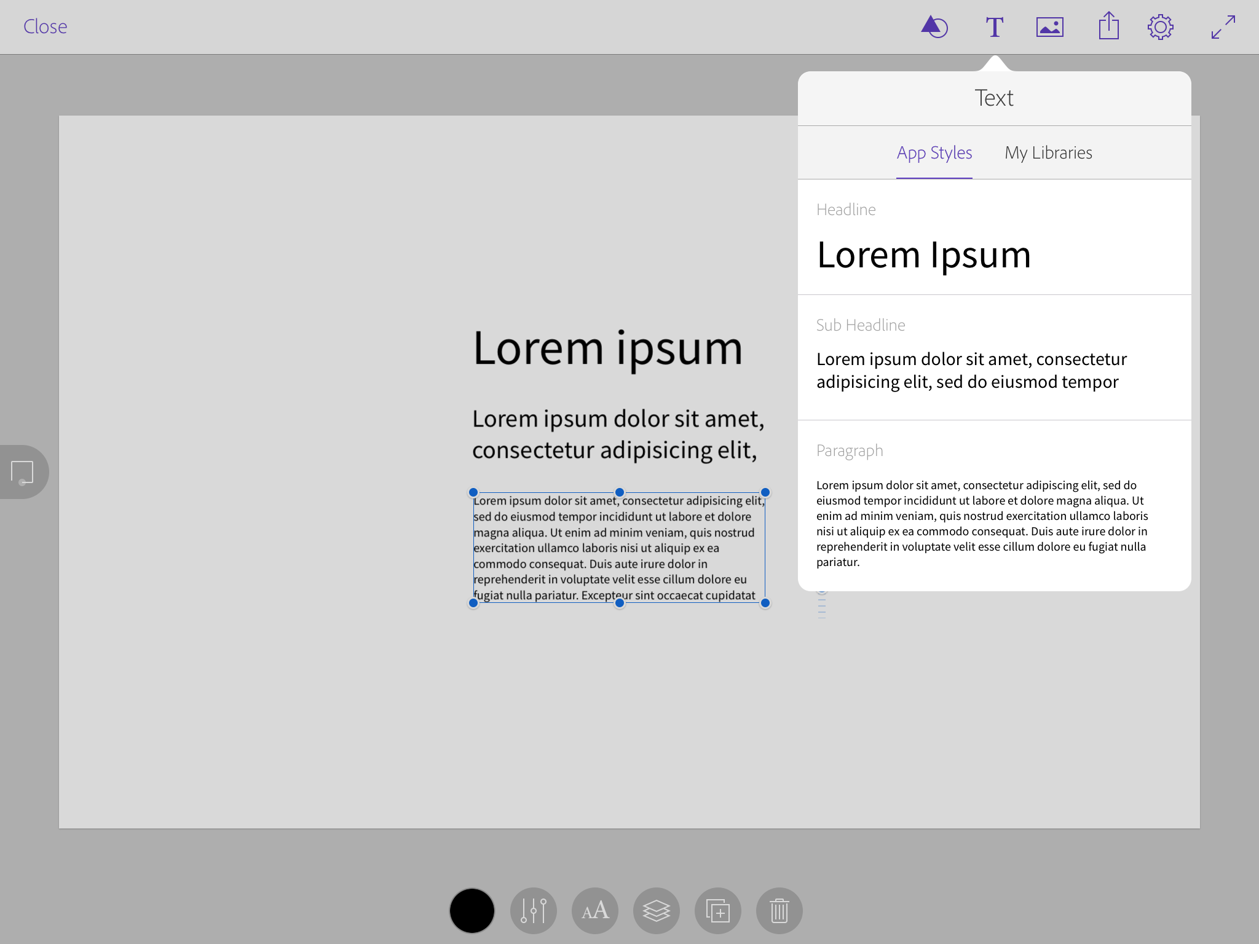Viewport: 1259px width, 944px height.
Task: Duplicate the selected text frame
Action: coord(717,910)
